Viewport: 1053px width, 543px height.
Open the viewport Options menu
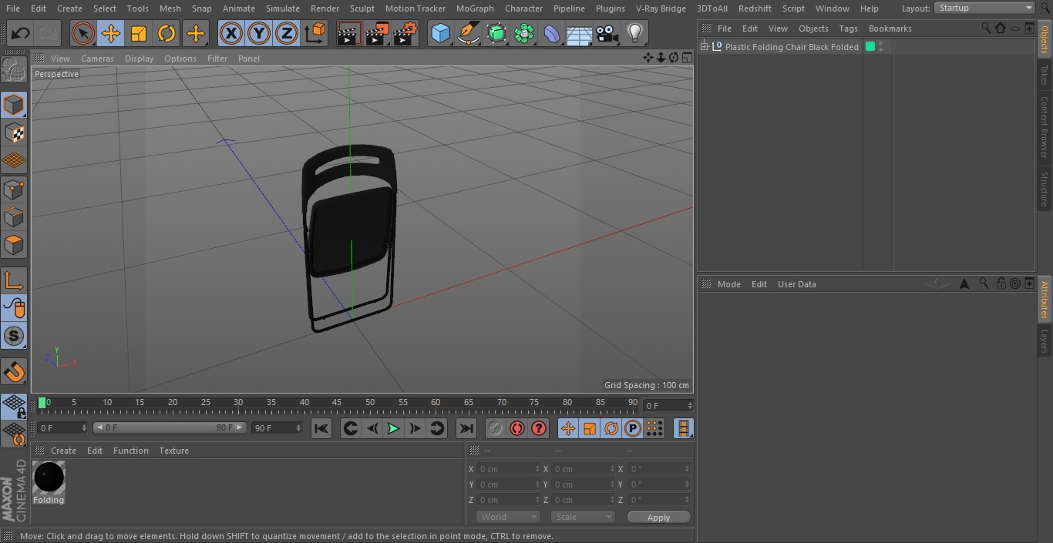(180, 59)
